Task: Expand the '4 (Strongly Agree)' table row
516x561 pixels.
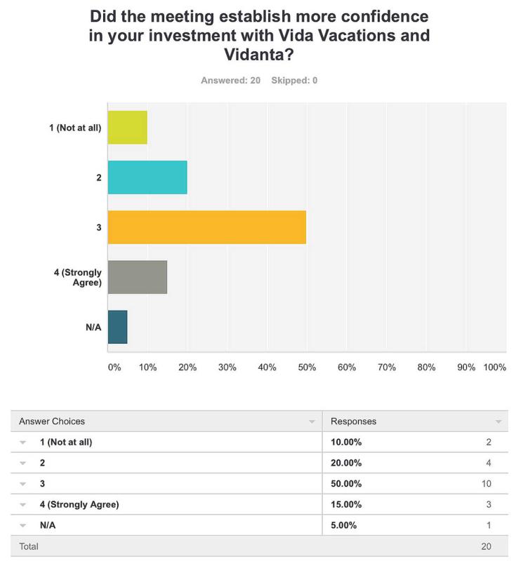Action: point(23,504)
